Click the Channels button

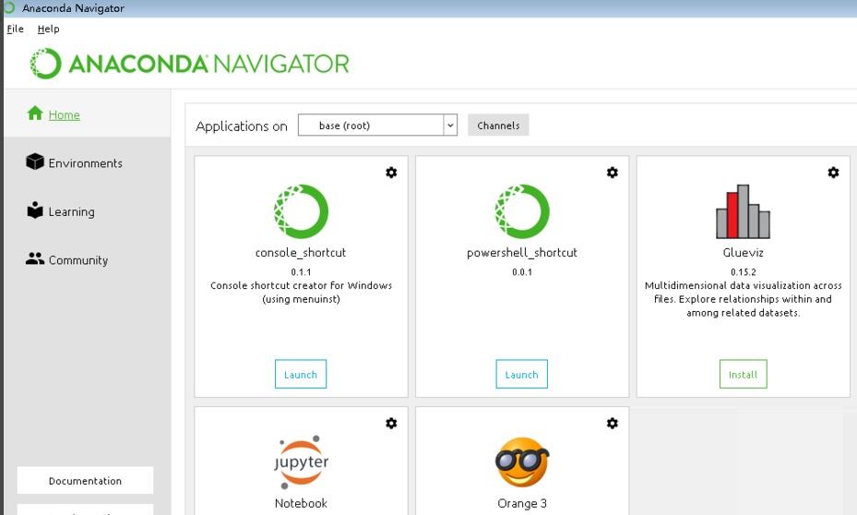498,126
